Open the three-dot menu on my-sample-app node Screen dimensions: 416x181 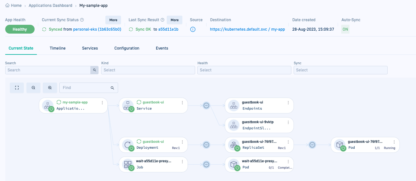point(102,102)
